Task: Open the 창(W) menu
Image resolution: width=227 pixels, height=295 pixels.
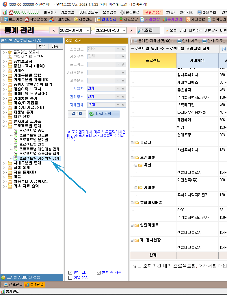Action: (x=170, y=12)
